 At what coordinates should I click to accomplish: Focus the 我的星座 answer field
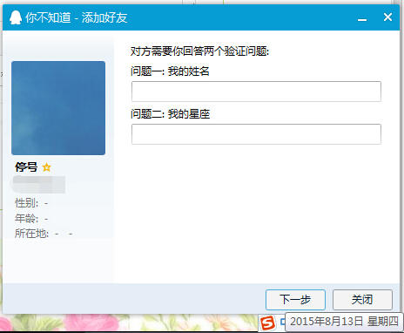pos(256,134)
